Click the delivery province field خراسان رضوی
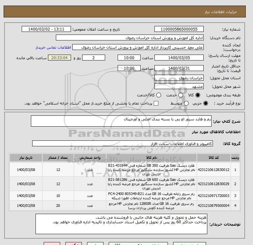This screenshot has height=245, width=253. (179, 78)
